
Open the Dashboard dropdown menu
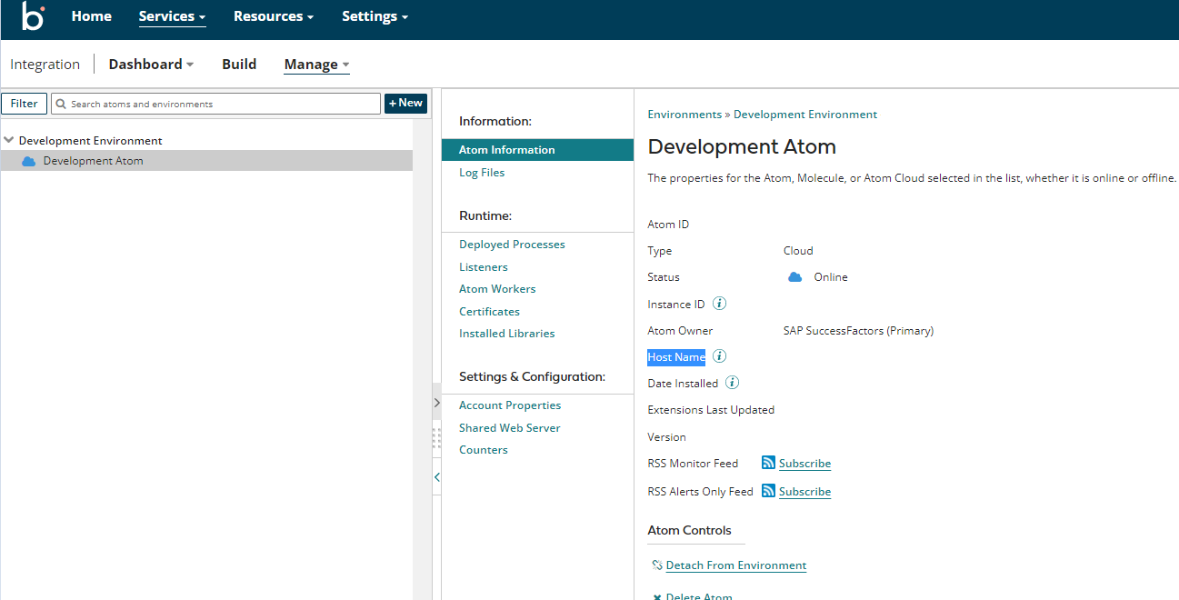[x=151, y=65]
